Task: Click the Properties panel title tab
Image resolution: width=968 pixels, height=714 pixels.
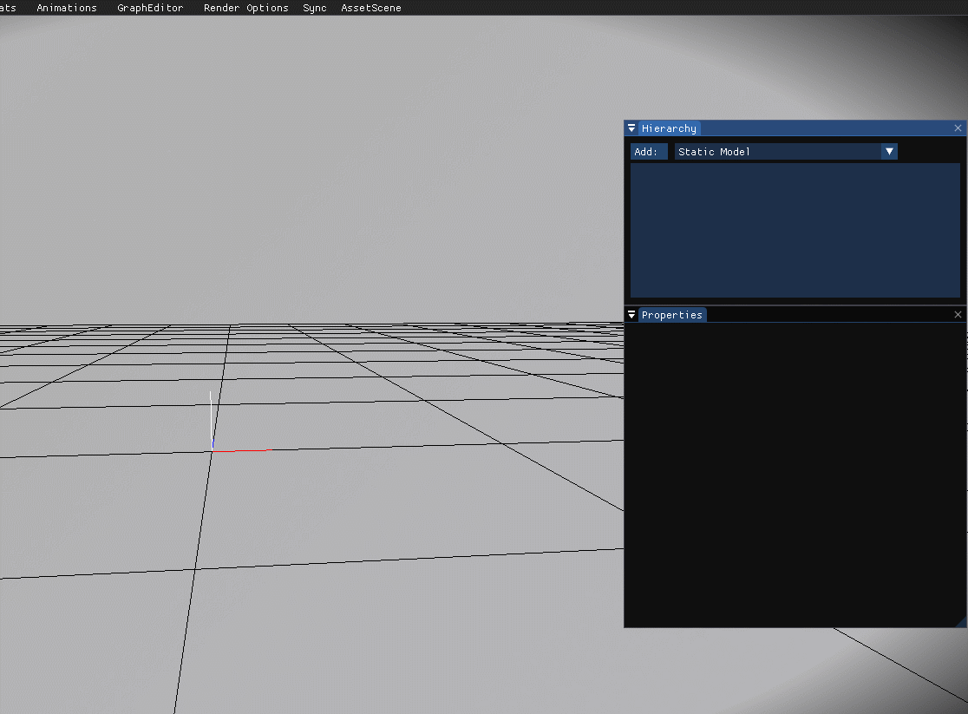Action: coord(672,315)
